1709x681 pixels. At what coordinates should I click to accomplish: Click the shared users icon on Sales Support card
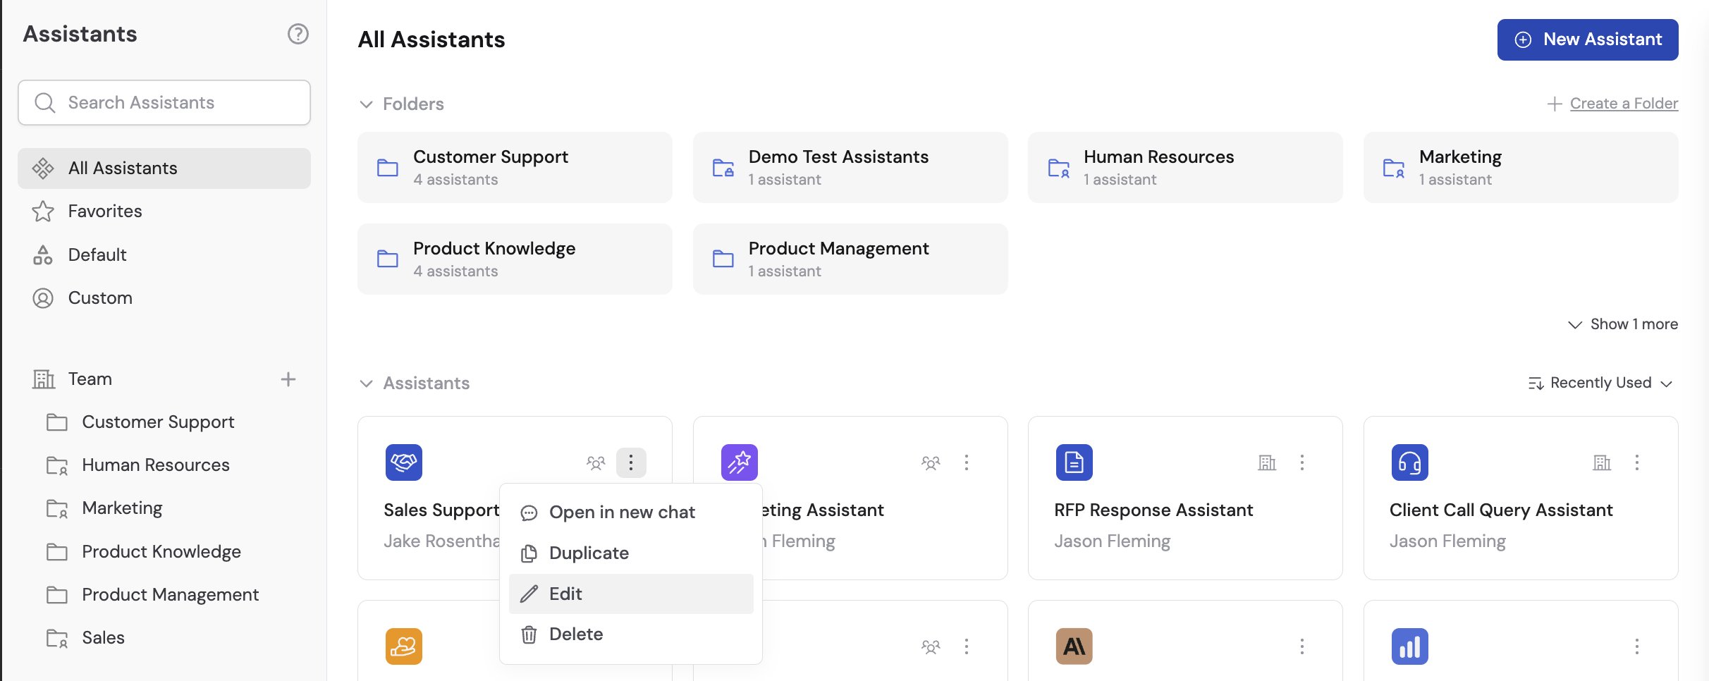coord(596,463)
